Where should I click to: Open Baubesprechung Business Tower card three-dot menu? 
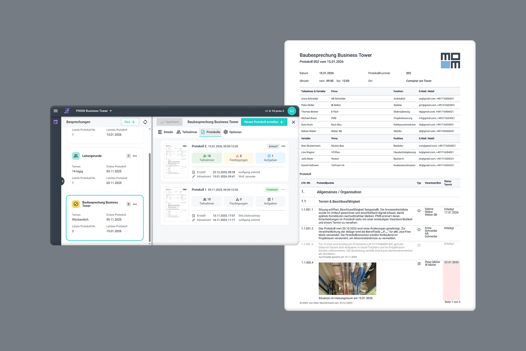pyautogui.click(x=135, y=204)
